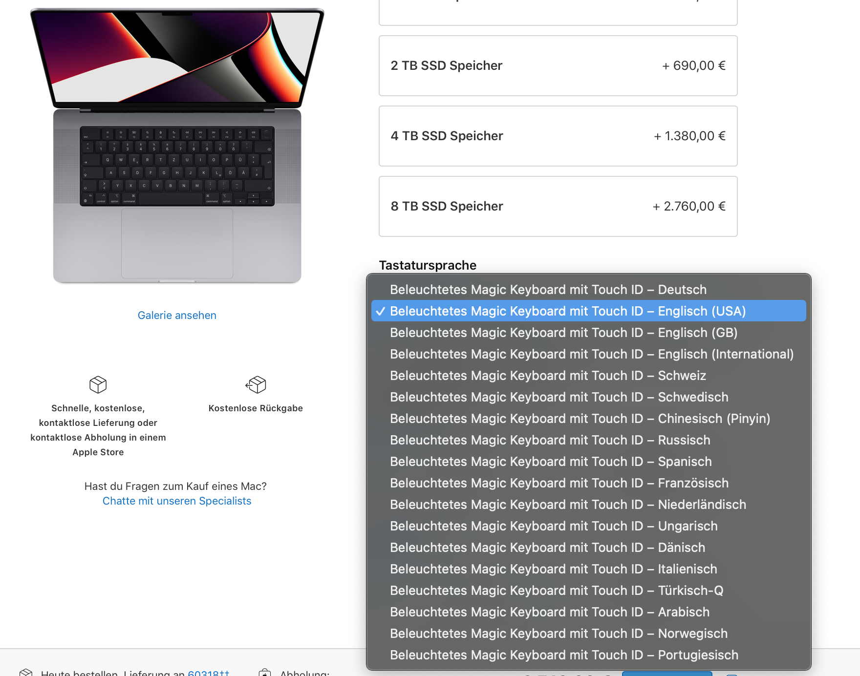Select the Türkisch-Q keyboard entry
Viewport: 860px width, 676px height.
tap(588, 591)
